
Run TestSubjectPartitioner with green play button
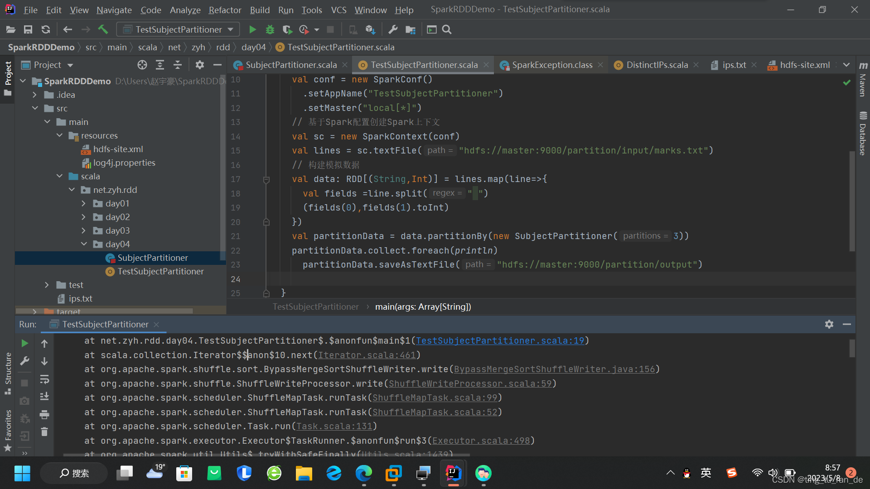[252, 29]
